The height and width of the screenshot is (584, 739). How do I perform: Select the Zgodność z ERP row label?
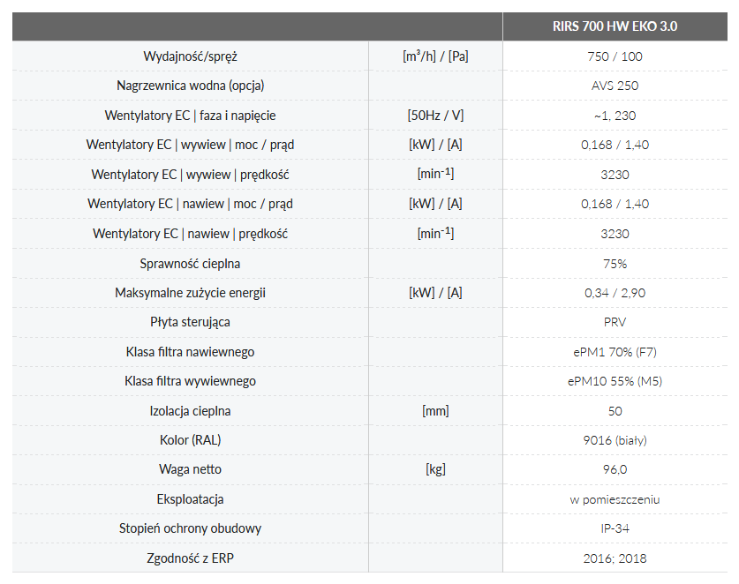click(x=191, y=558)
